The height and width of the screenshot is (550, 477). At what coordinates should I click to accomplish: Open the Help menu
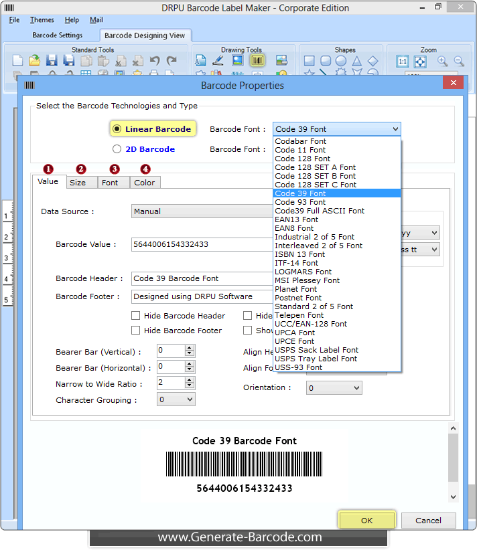72,20
